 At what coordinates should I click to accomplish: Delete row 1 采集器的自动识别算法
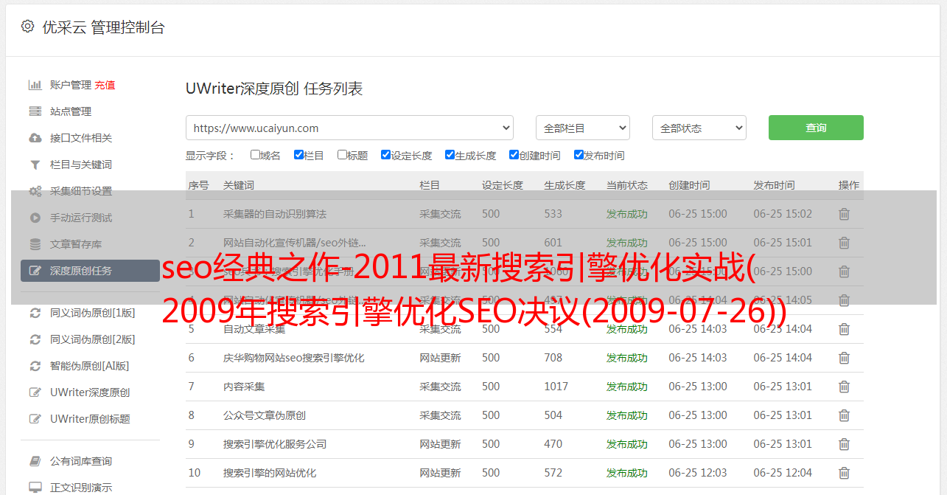845,214
